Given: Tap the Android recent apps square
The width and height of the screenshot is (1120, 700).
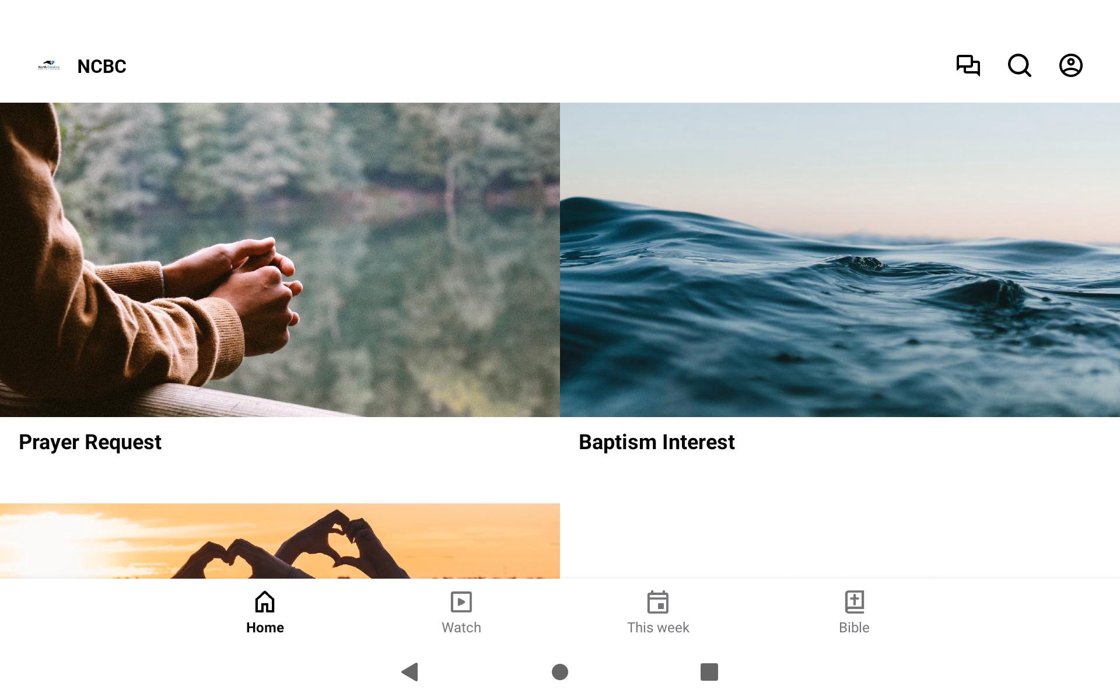Looking at the screenshot, I should click(709, 672).
